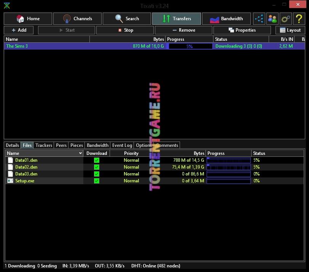Click the IN: 3,39 MB/s status entry
The image size is (309, 272).
76,266
